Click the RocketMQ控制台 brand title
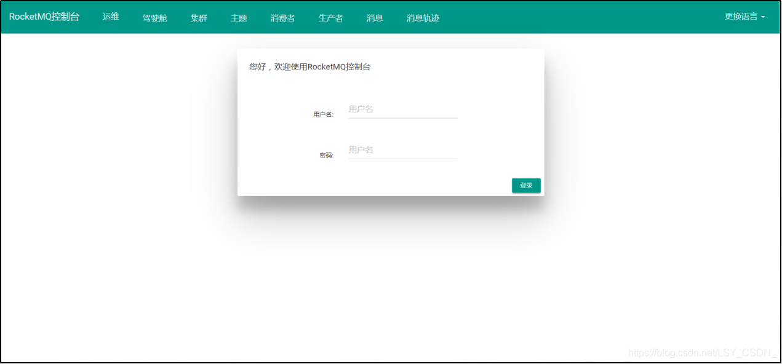This screenshot has height=364, width=782. (44, 17)
